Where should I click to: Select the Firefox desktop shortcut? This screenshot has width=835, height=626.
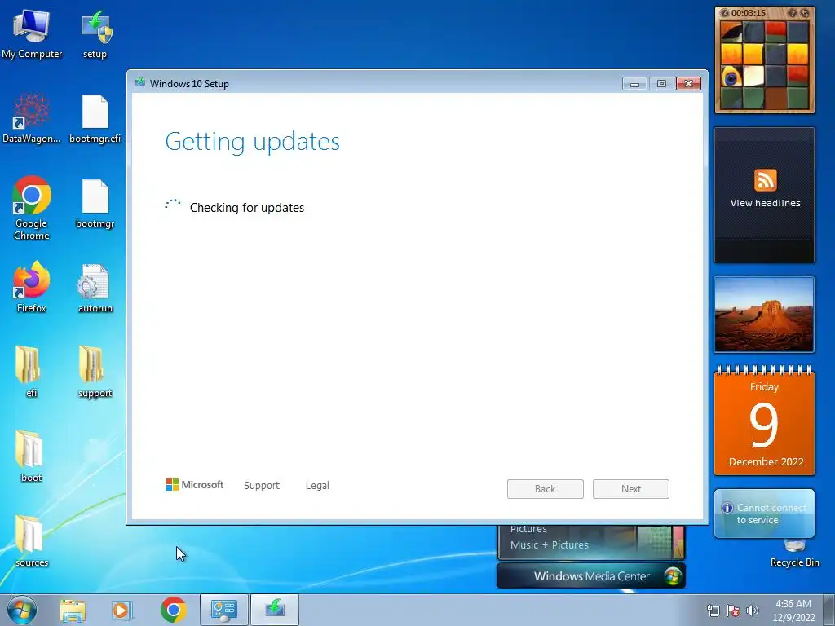(x=32, y=286)
